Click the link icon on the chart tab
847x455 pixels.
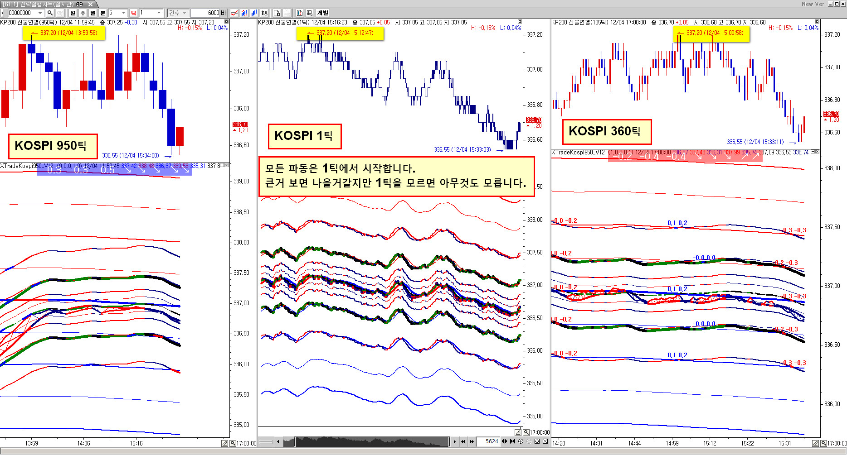[x=79, y=4]
